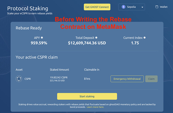
Task: Click the Claim button
Action: [x=151, y=79]
